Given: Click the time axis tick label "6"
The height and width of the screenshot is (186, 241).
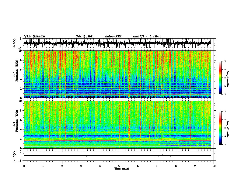Looking at the screenshot, I should click(x=138, y=166).
